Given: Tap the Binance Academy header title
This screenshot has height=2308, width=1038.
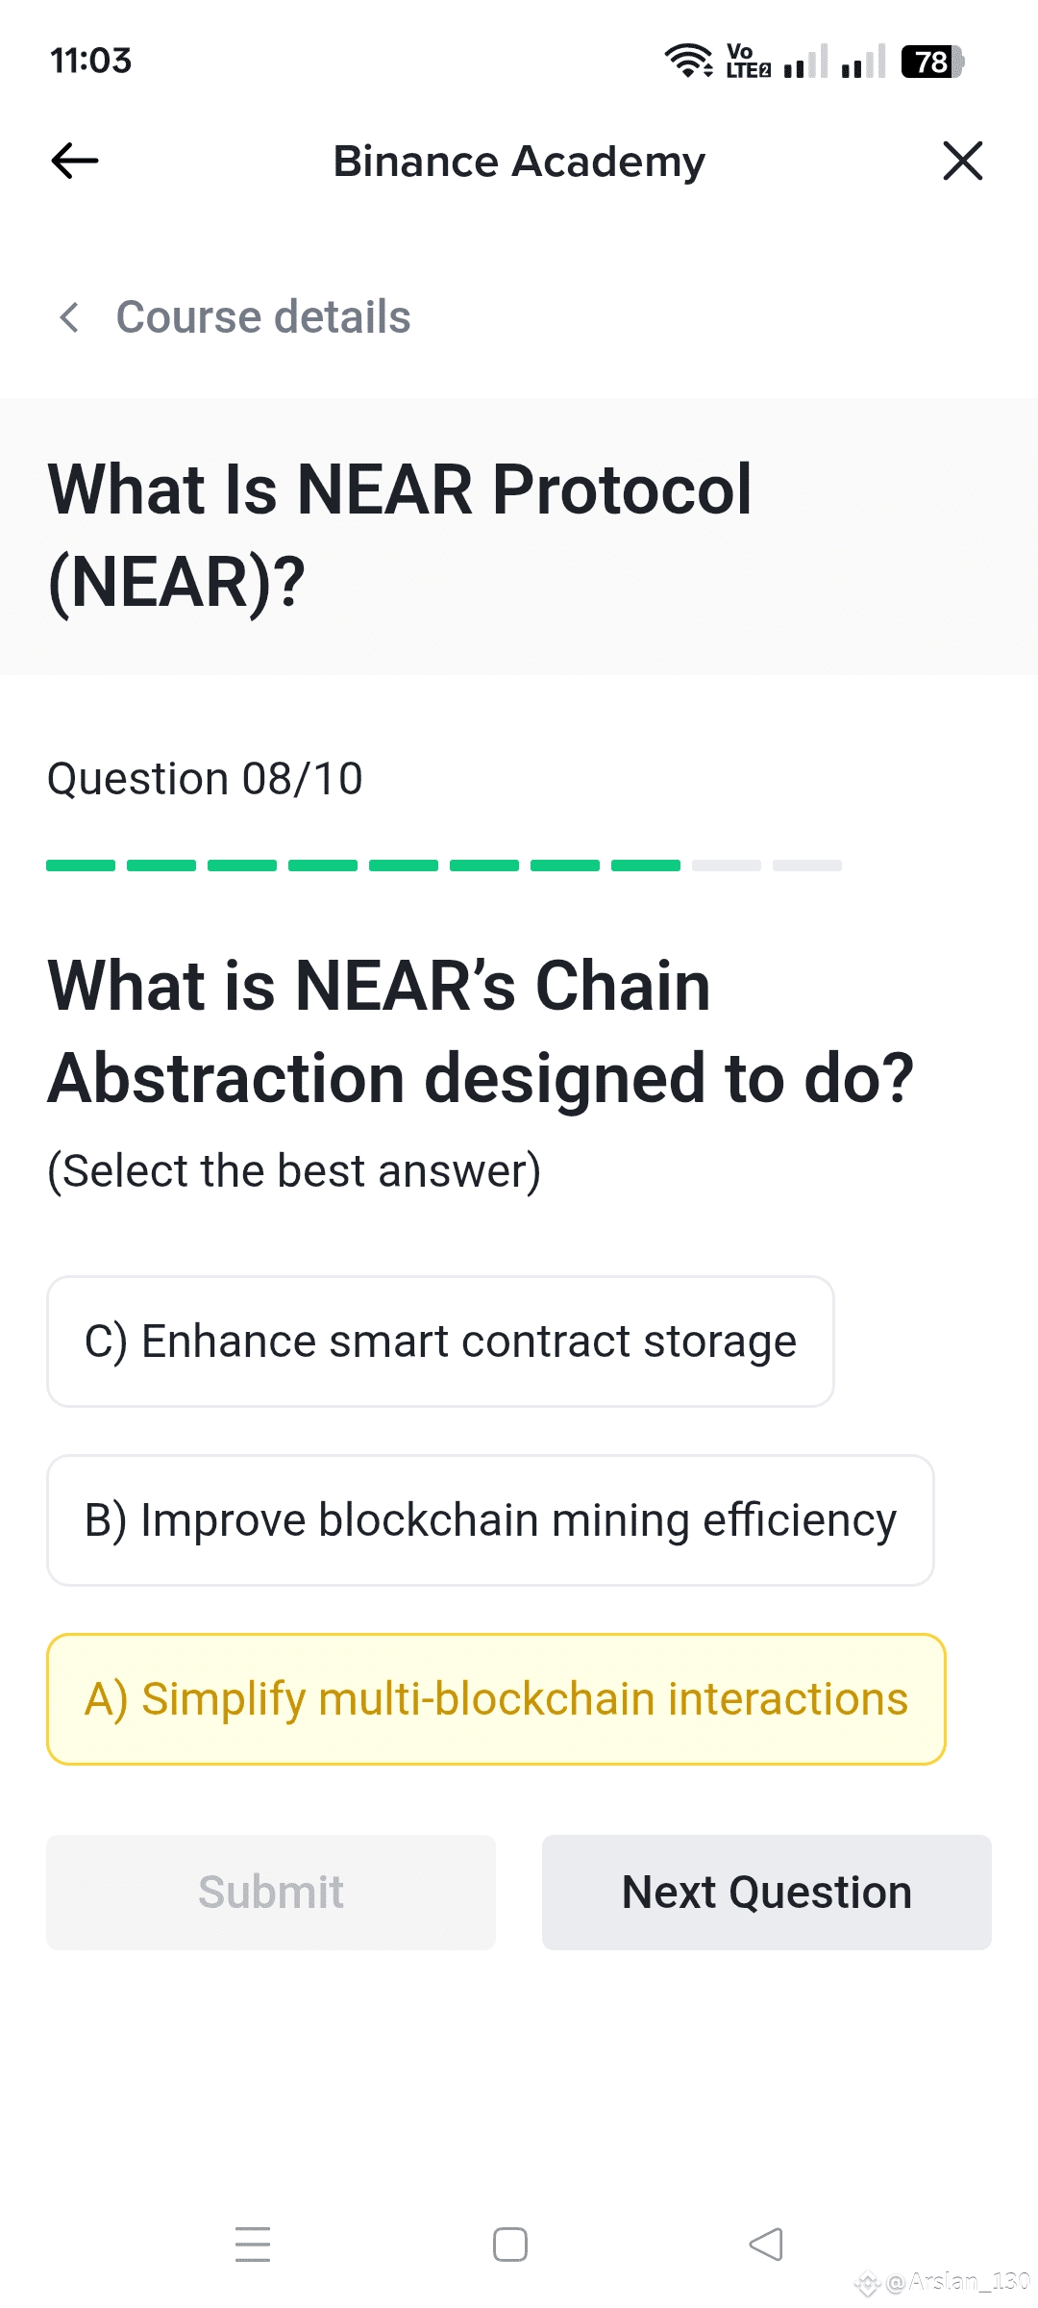Looking at the screenshot, I should click(519, 162).
